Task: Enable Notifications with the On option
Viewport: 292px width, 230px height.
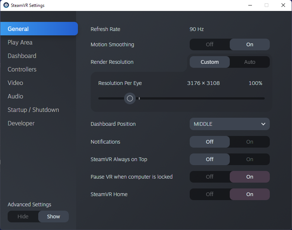Action: [249, 142]
